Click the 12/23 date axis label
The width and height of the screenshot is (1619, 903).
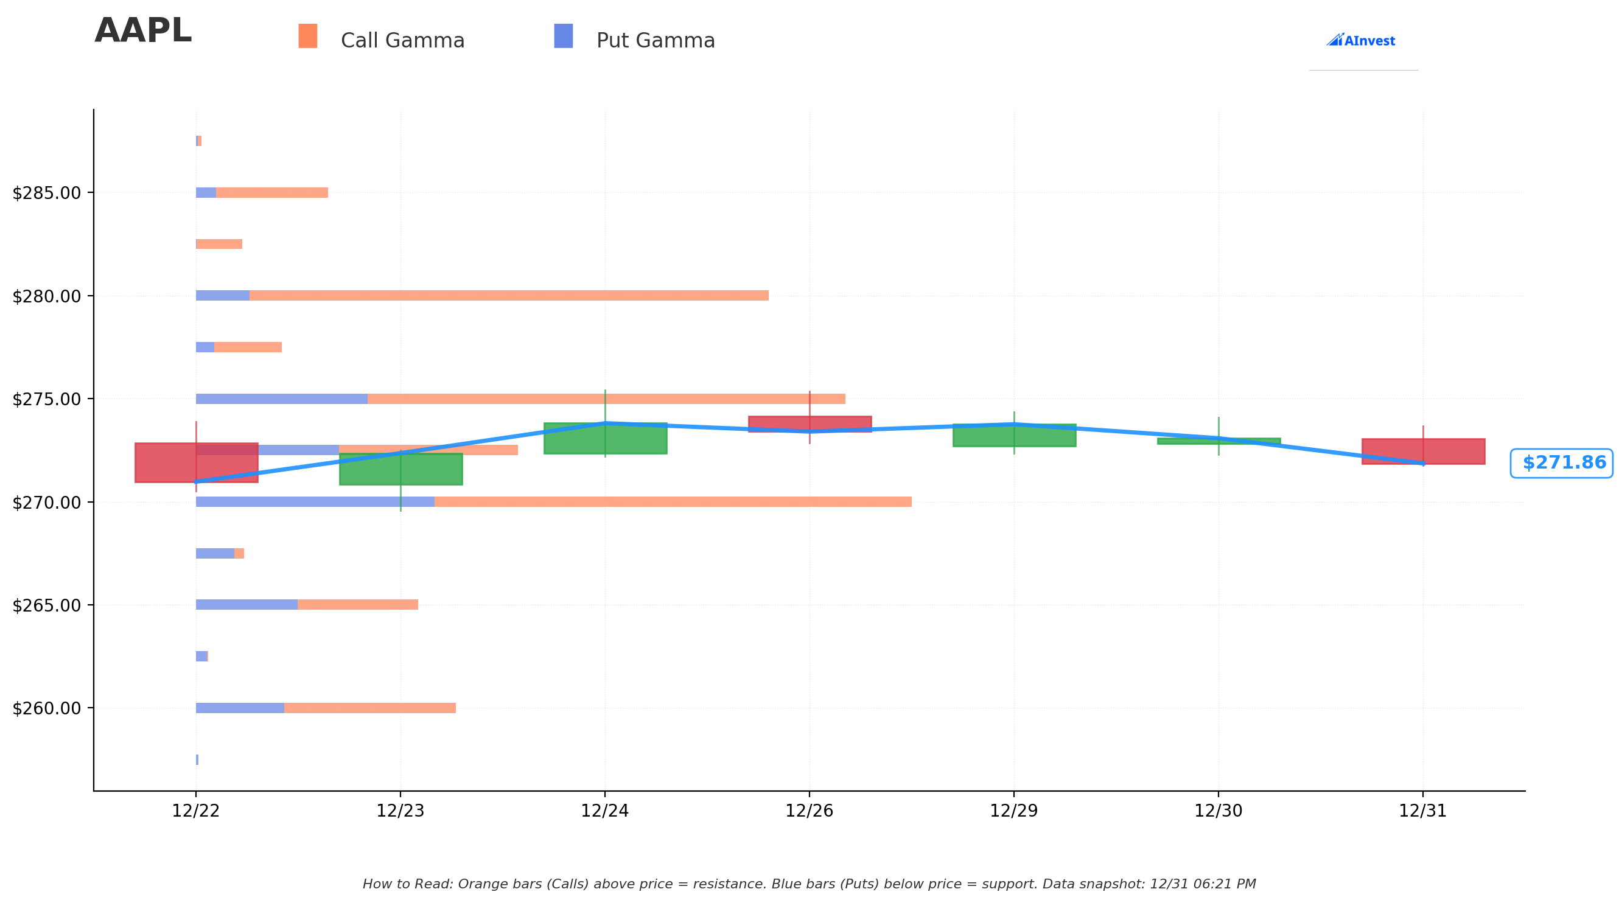click(400, 811)
